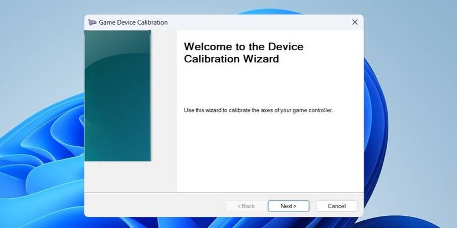Click footer area left of the Back button

coord(155,206)
